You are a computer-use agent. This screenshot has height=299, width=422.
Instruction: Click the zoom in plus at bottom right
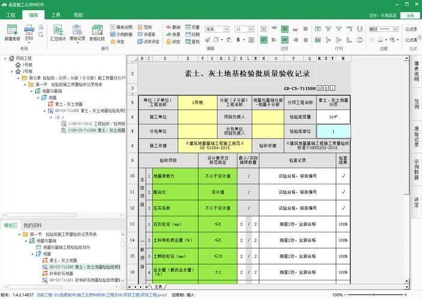pyautogui.click(x=406, y=295)
